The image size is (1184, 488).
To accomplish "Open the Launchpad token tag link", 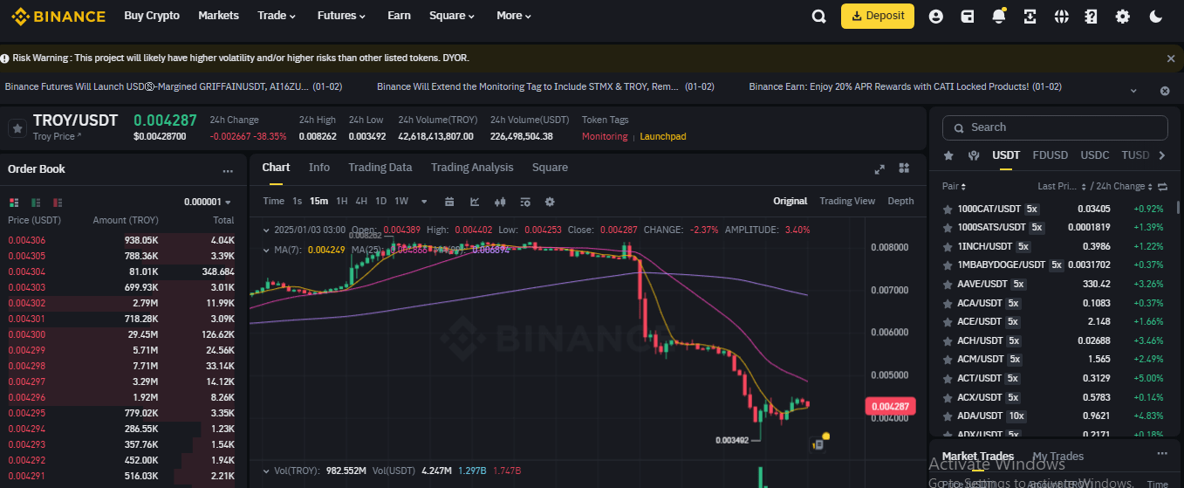I will coord(663,136).
